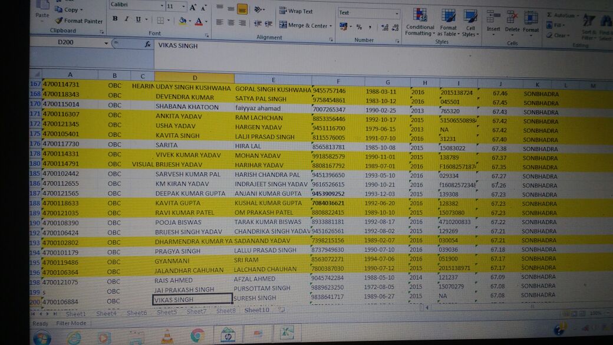Click the Insert cells button
613x345 pixels.
(x=493, y=22)
